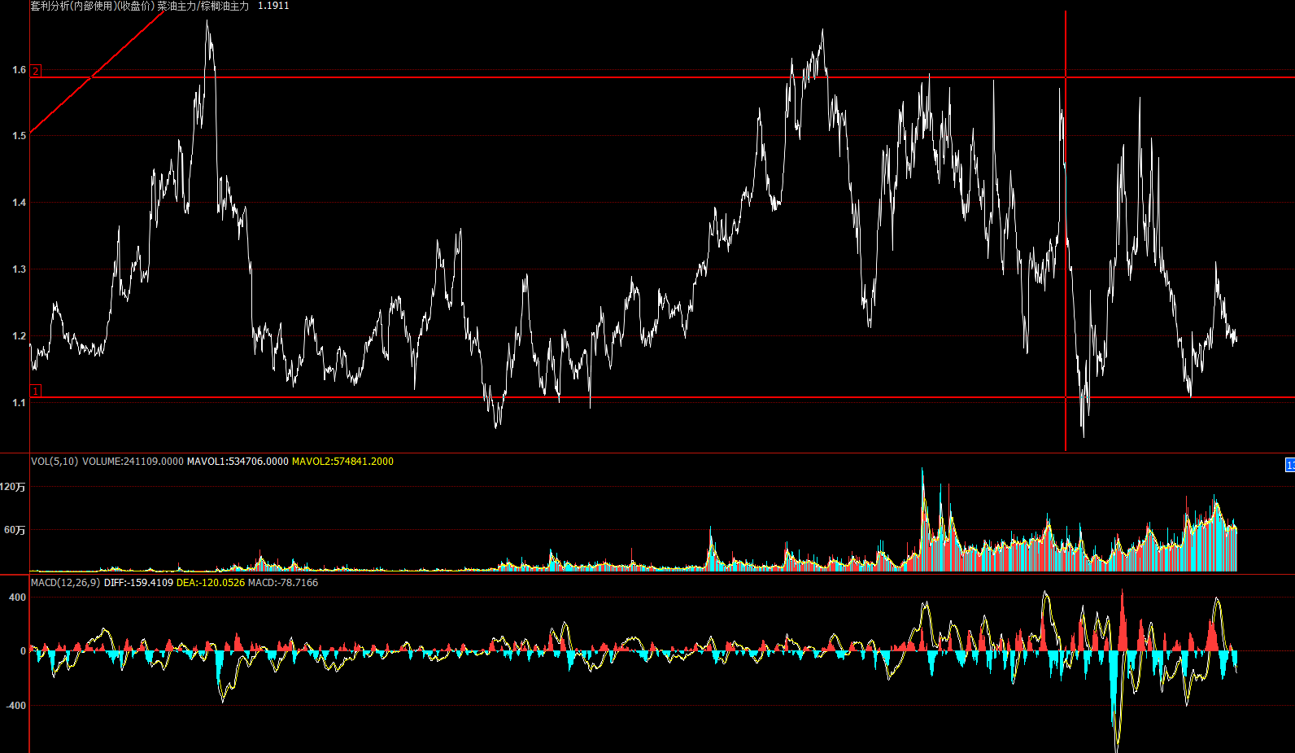Click the VOLUME:241109.0000 readout
The image size is (1295, 753).
133,462
